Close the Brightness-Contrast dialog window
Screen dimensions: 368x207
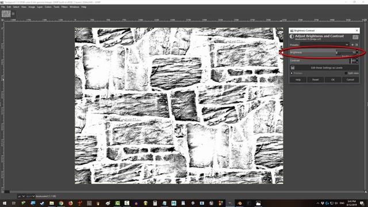pos(356,30)
